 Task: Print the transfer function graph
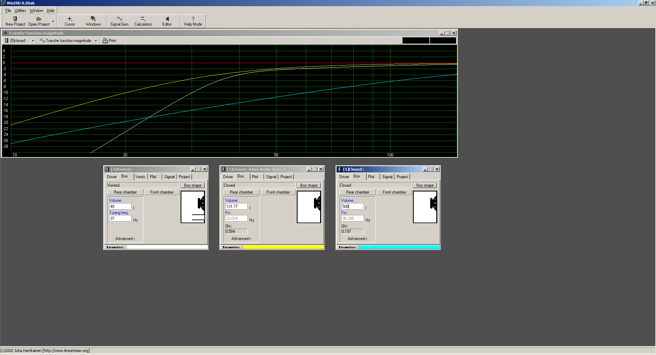(109, 41)
